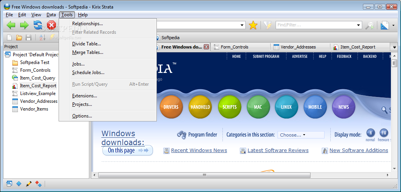
Task: Click the SCRIPTS green bubble
Action: [x=229, y=107]
